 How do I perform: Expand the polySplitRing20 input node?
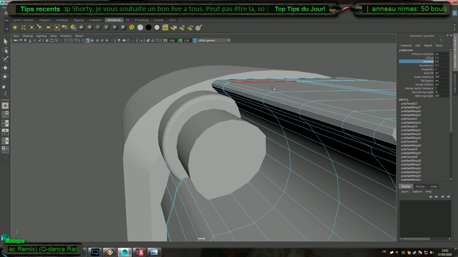click(x=411, y=146)
